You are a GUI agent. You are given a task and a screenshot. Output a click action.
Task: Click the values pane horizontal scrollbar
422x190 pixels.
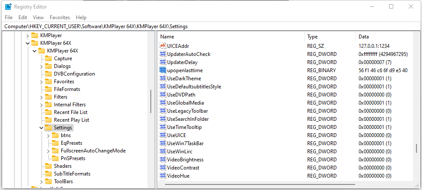point(260,184)
